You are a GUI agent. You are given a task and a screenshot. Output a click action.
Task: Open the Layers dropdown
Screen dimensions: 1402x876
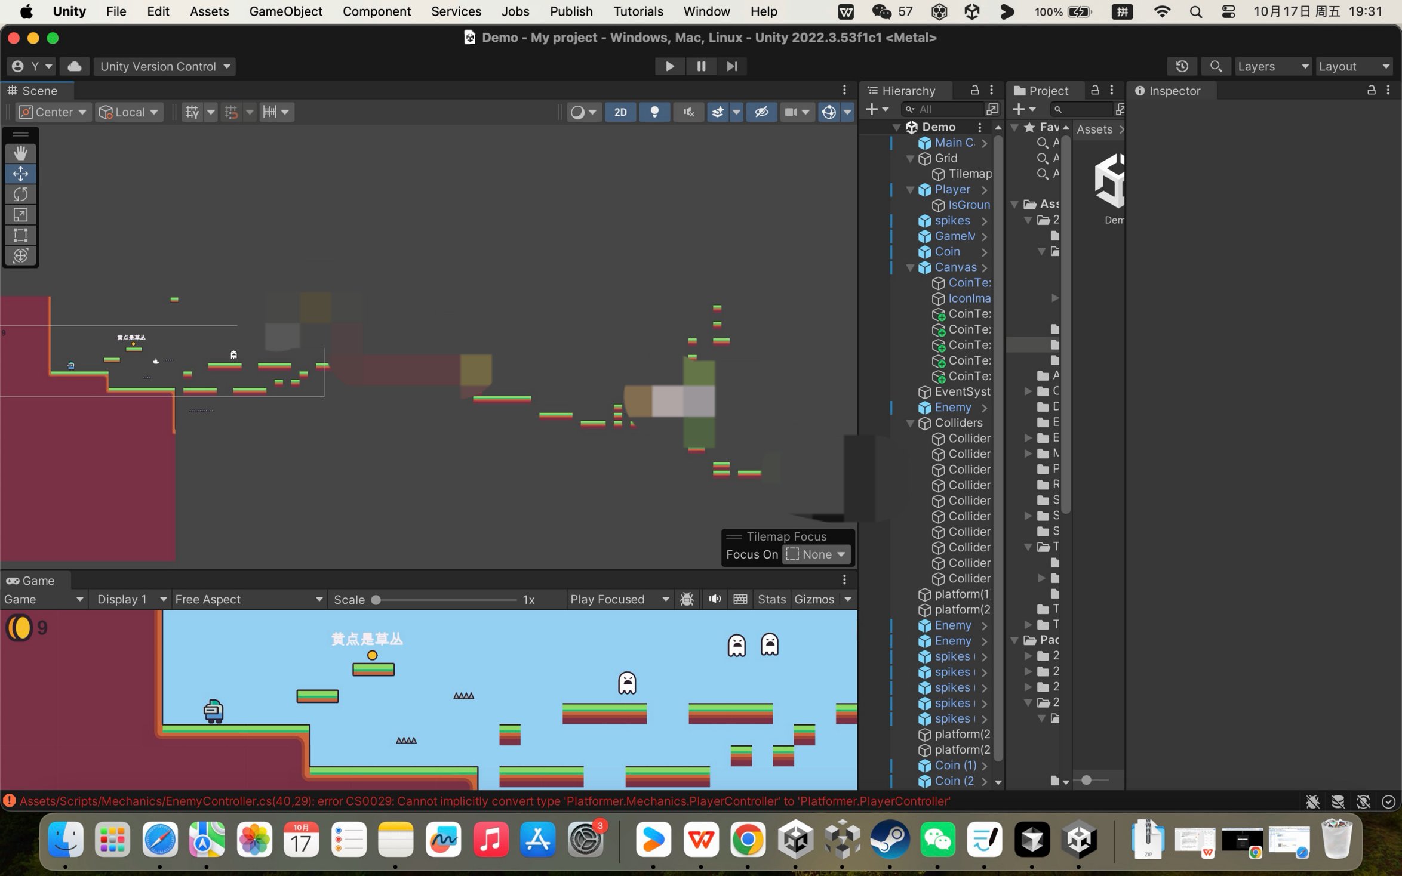click(1272, 66)
